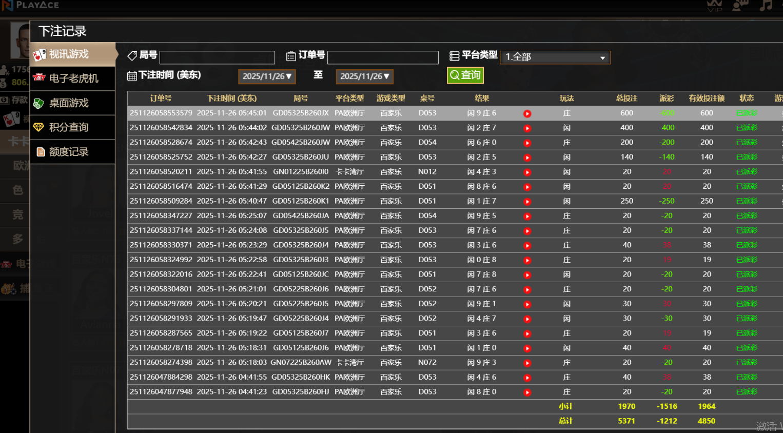Click the calendar icon beside 下注时间
The height and width of the screenshot is (433, 783).
tap(132, 76)
